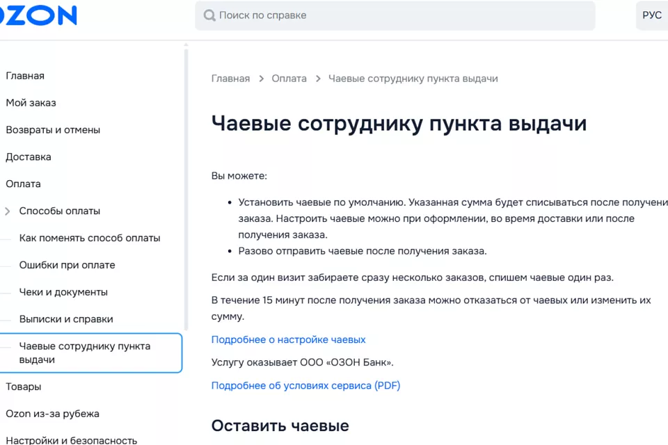The width and height of the screenshot is (668, 445).
Task: Follow «Подробнее о настройке чаевых» link
Action: (288, 339)
